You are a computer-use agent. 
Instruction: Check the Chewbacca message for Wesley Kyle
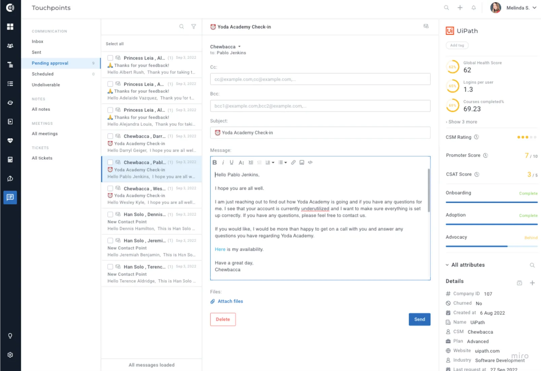[110, 188]
